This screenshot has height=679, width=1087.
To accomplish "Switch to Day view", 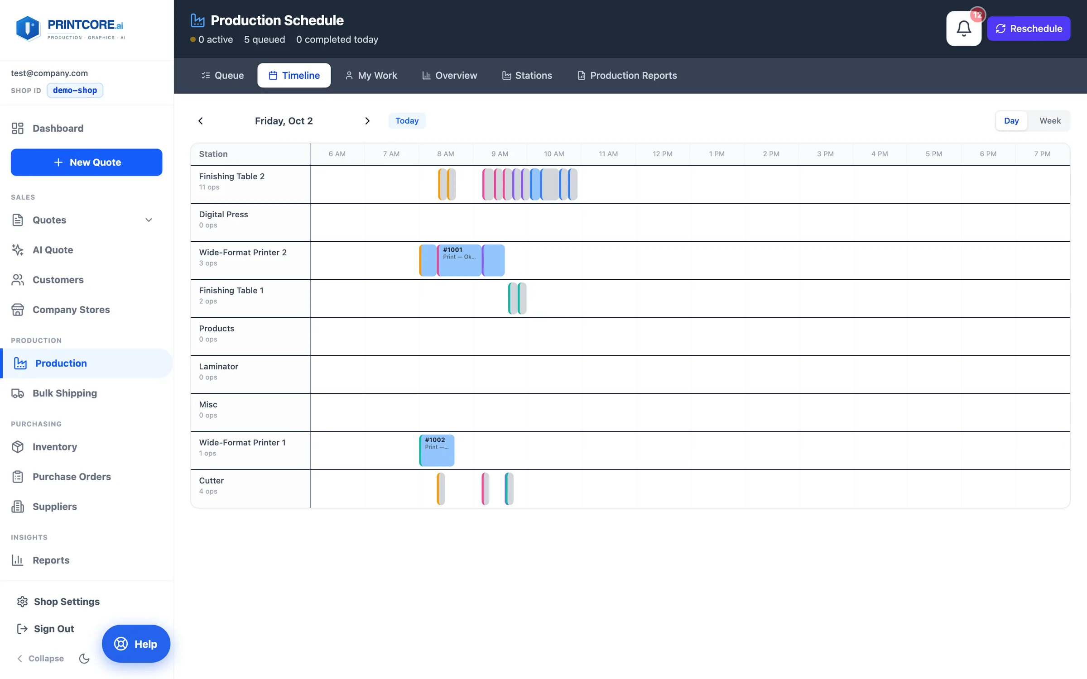I will coord(1011,121).
